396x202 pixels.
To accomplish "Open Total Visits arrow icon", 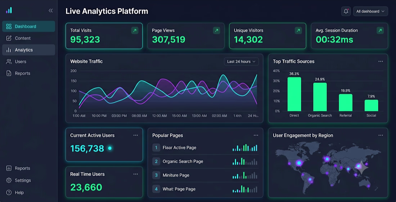I will pyautogui.click(x=135, y=31).
